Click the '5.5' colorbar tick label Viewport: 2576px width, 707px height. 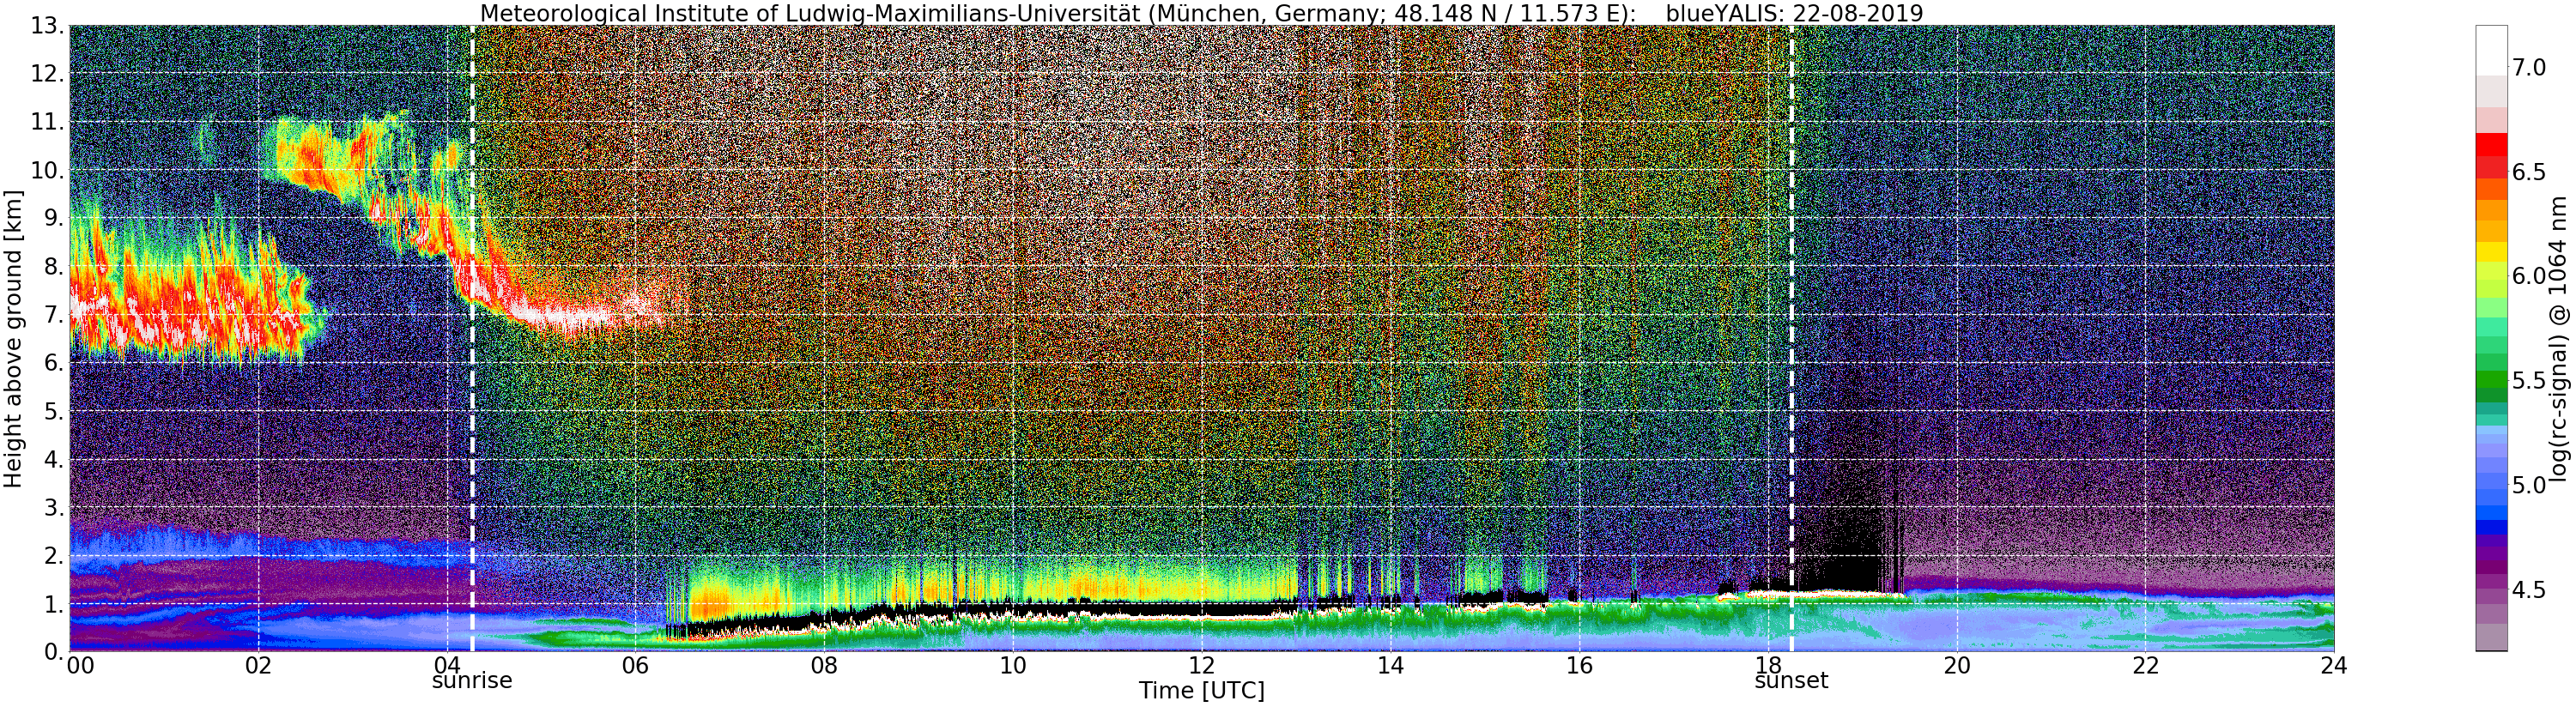coord(2529,381)
